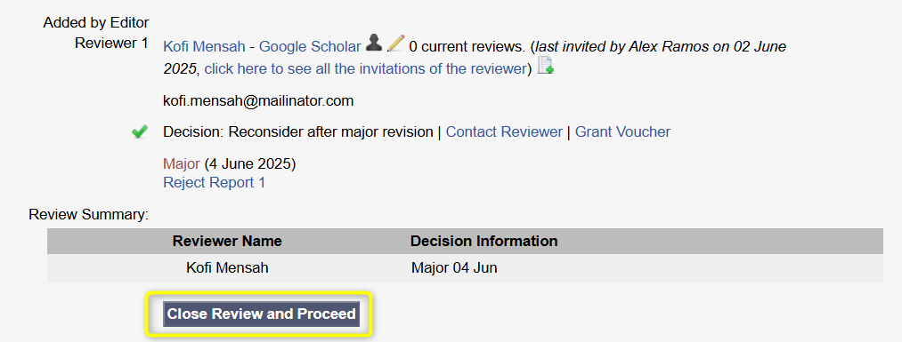Click Close Review and Proceed button
Image resolution: width=902 pixels, height=342 pixels.
coord(261,314)
